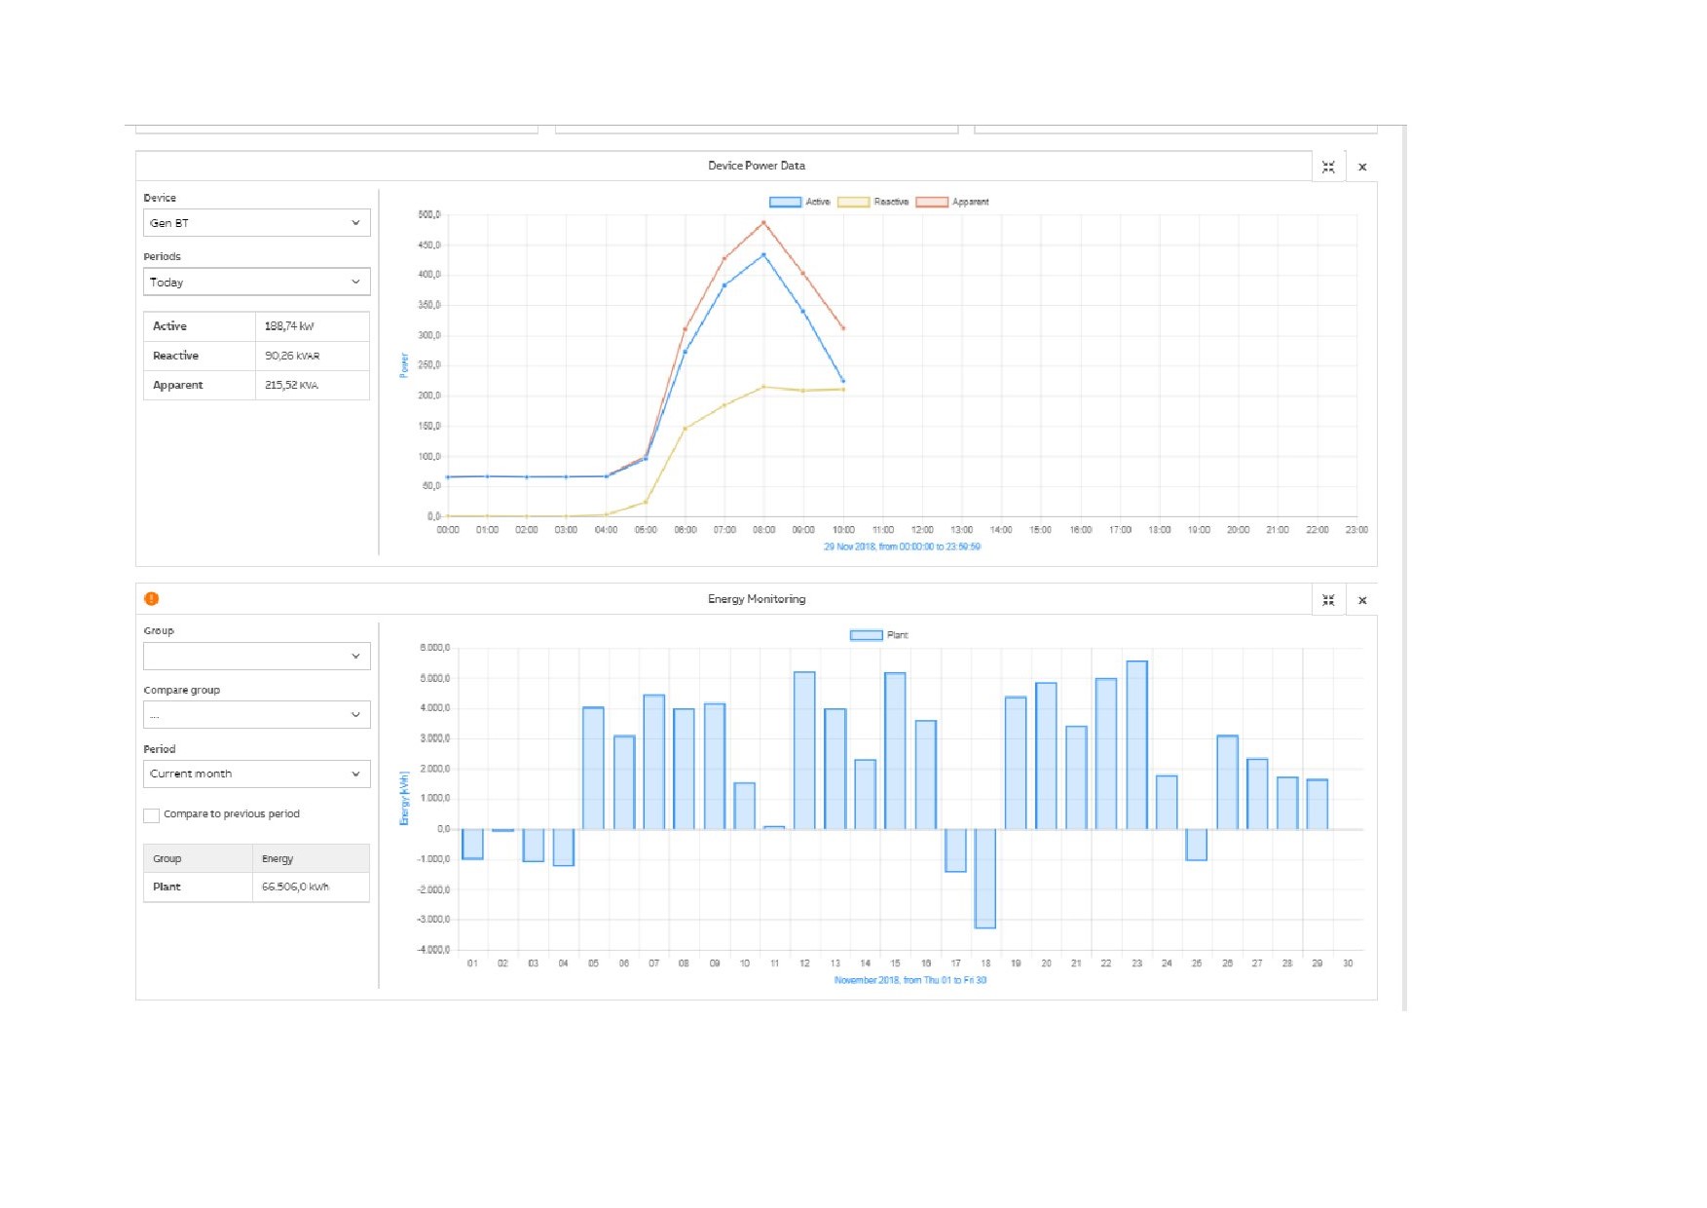Click the Energy column header

[311, 858]
